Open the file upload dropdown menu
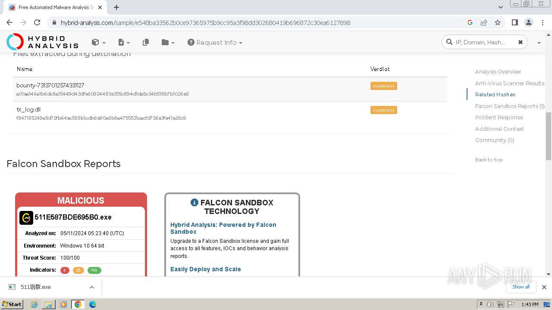The width and height of the screenshot is (552, 310). [x=124, y=42]
